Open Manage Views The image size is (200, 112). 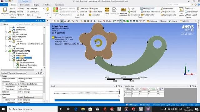pos(148,9)
